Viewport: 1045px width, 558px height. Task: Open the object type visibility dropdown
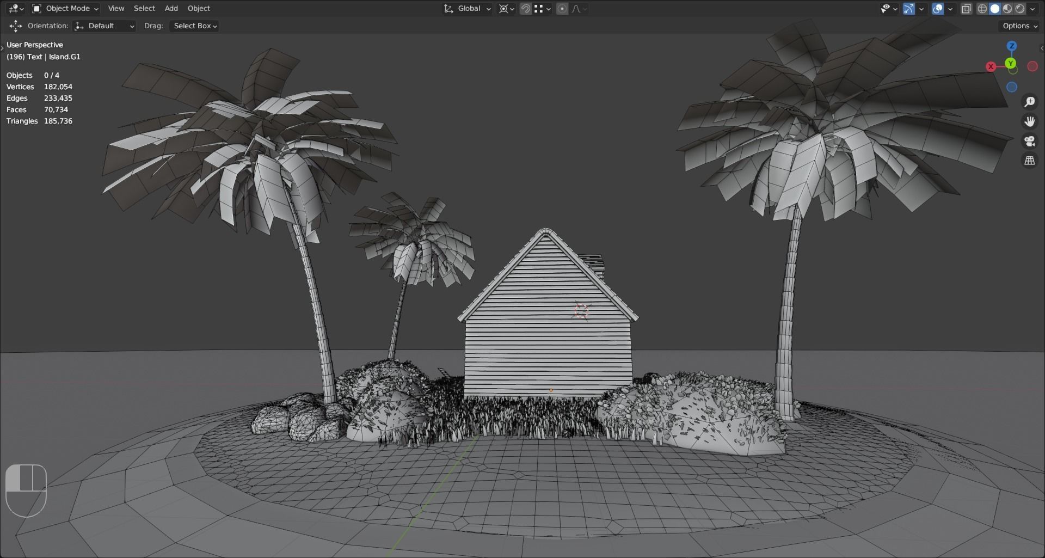click(889, 8)
